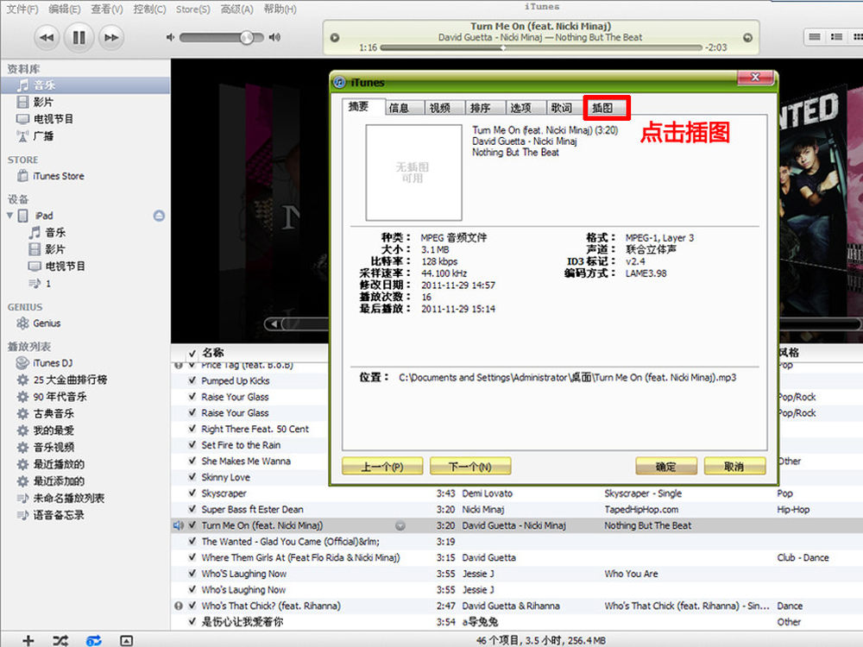Open Store(S) menu

[193, 9]
